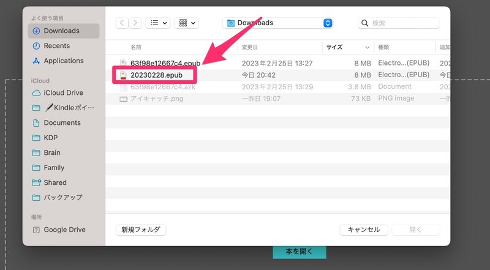Click the 20230228.epub file icon
490x270 pixels.
124,75
